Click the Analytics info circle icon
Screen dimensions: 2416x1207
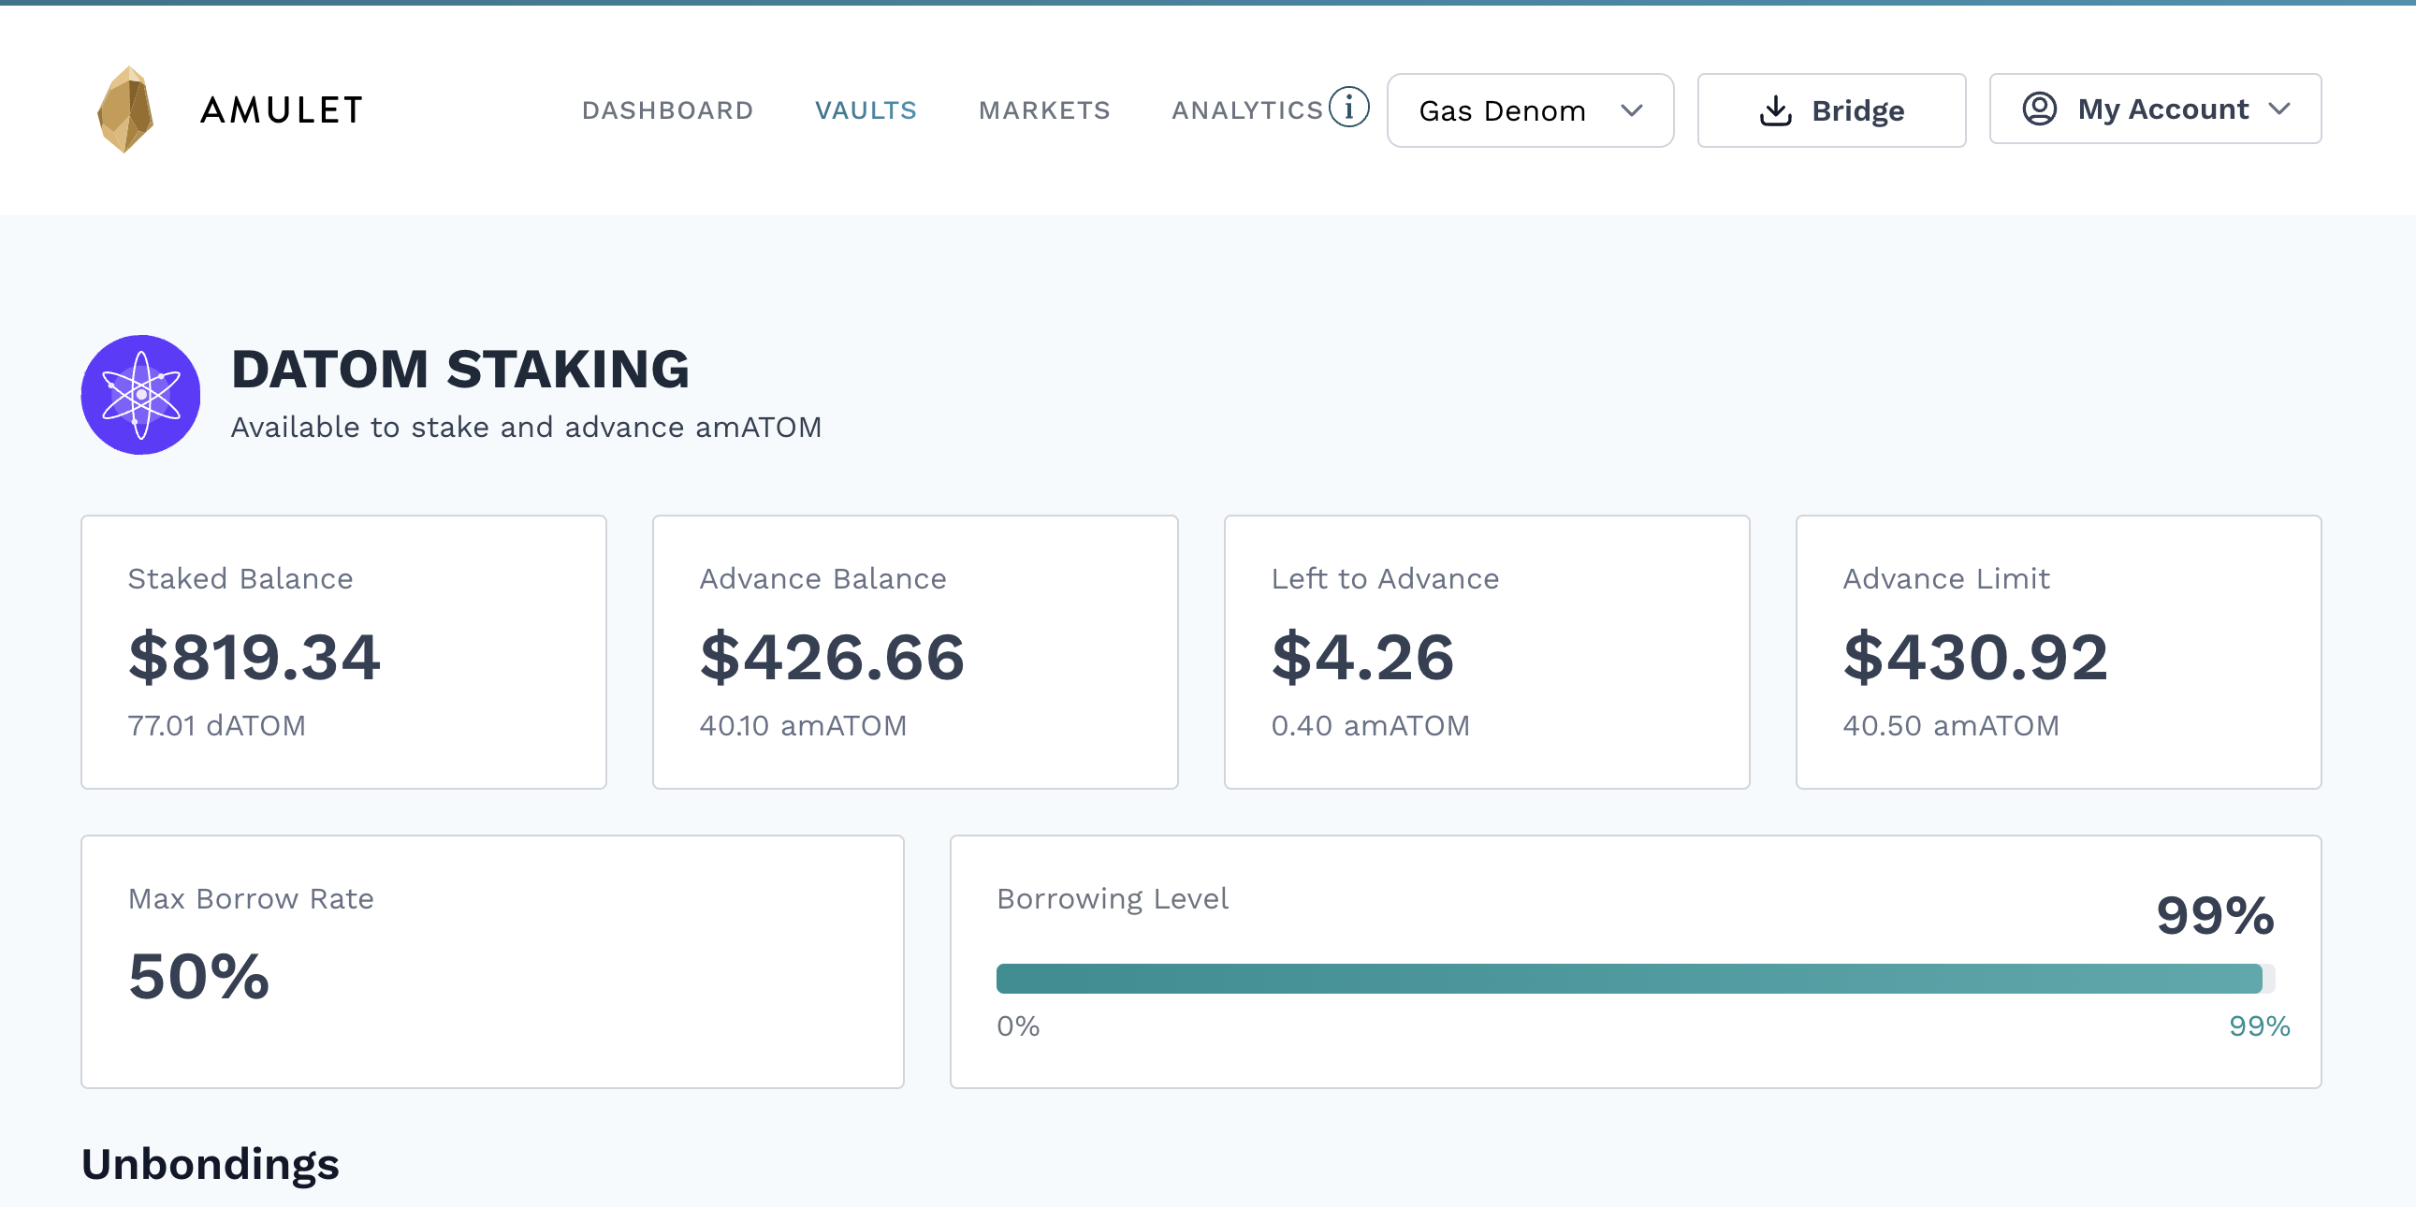1348,107
